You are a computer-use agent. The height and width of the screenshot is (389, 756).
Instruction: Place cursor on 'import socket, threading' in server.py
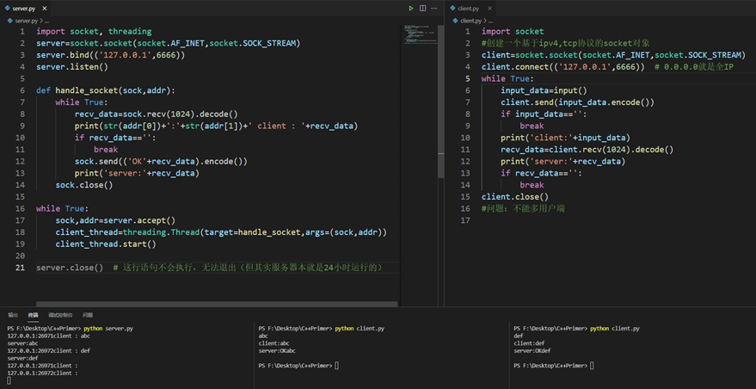[94, 31]
